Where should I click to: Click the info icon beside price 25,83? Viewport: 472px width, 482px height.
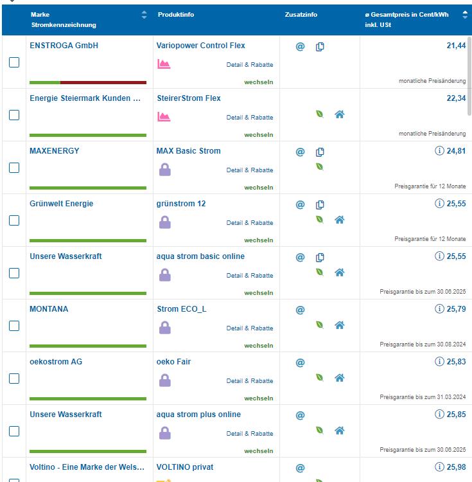pyautogui.click(x=439, y=361)
